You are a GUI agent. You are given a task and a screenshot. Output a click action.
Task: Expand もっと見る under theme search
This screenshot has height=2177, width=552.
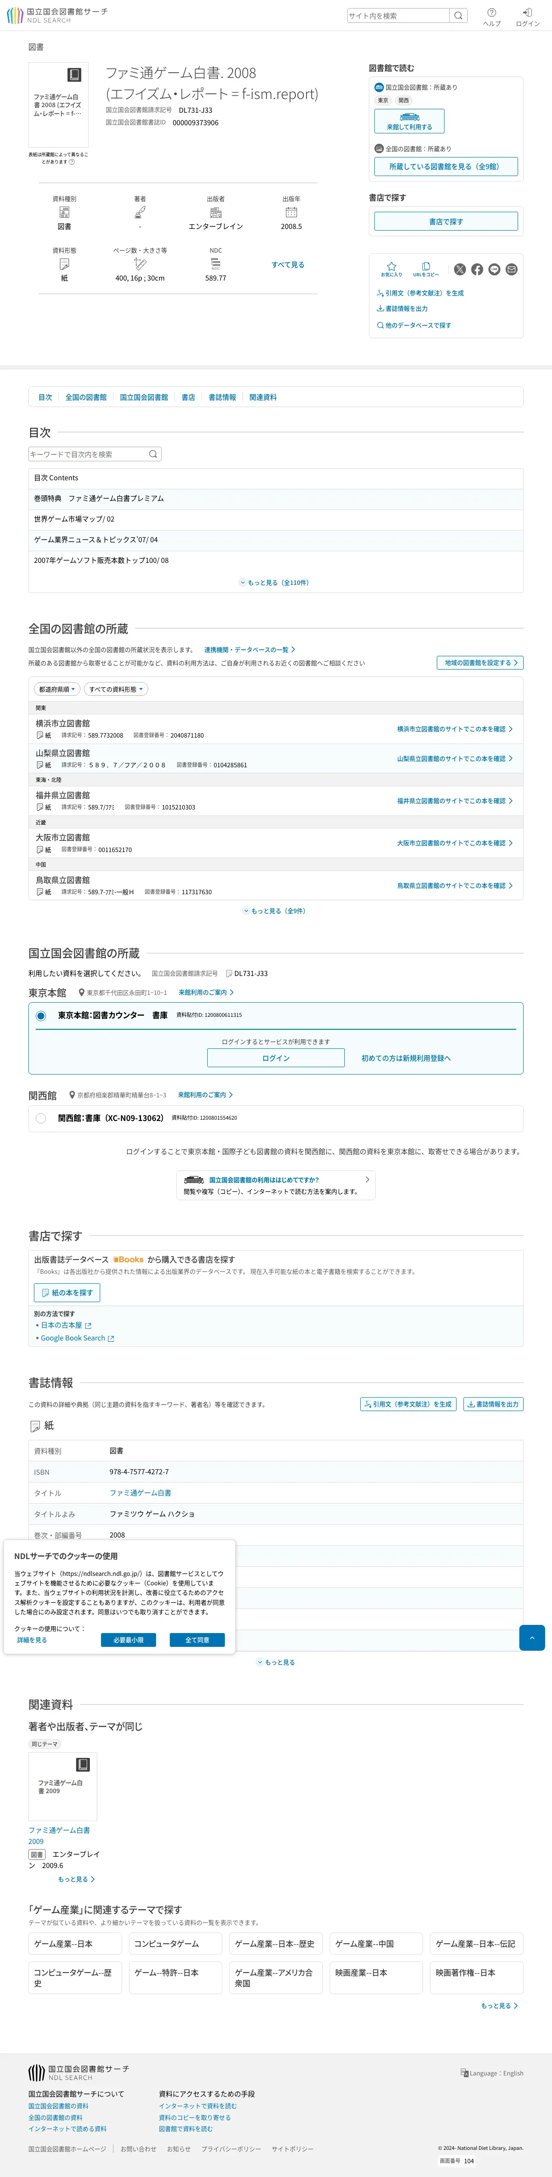pos(500,2005)
